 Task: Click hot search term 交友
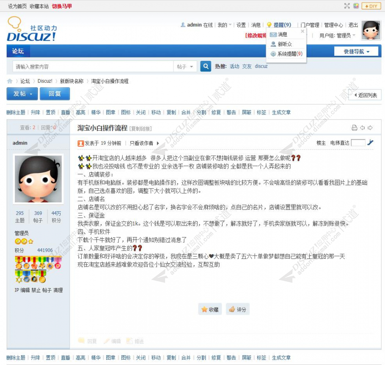pos(247,66)
